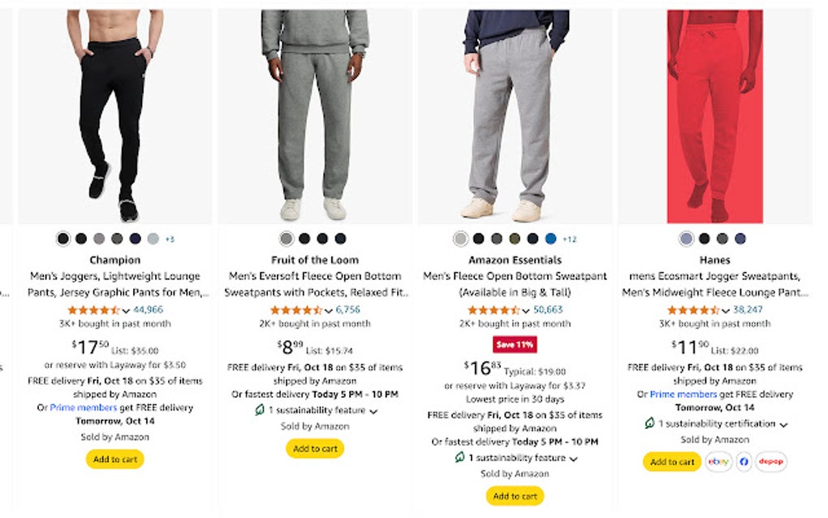Show the +12 more colors for Amazon Essentials
Image resolution: width=828 pixels, height=518 pixels.
point(570,239)
